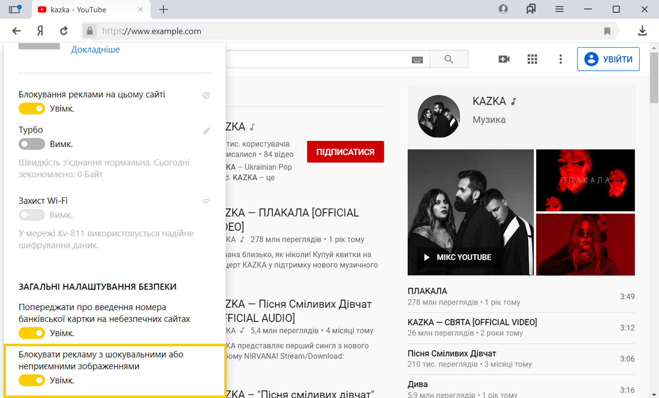Toggle the Захист Wi-Fi switch
The height and width of the screenshot is (398, 659).
tap(32, 215)
